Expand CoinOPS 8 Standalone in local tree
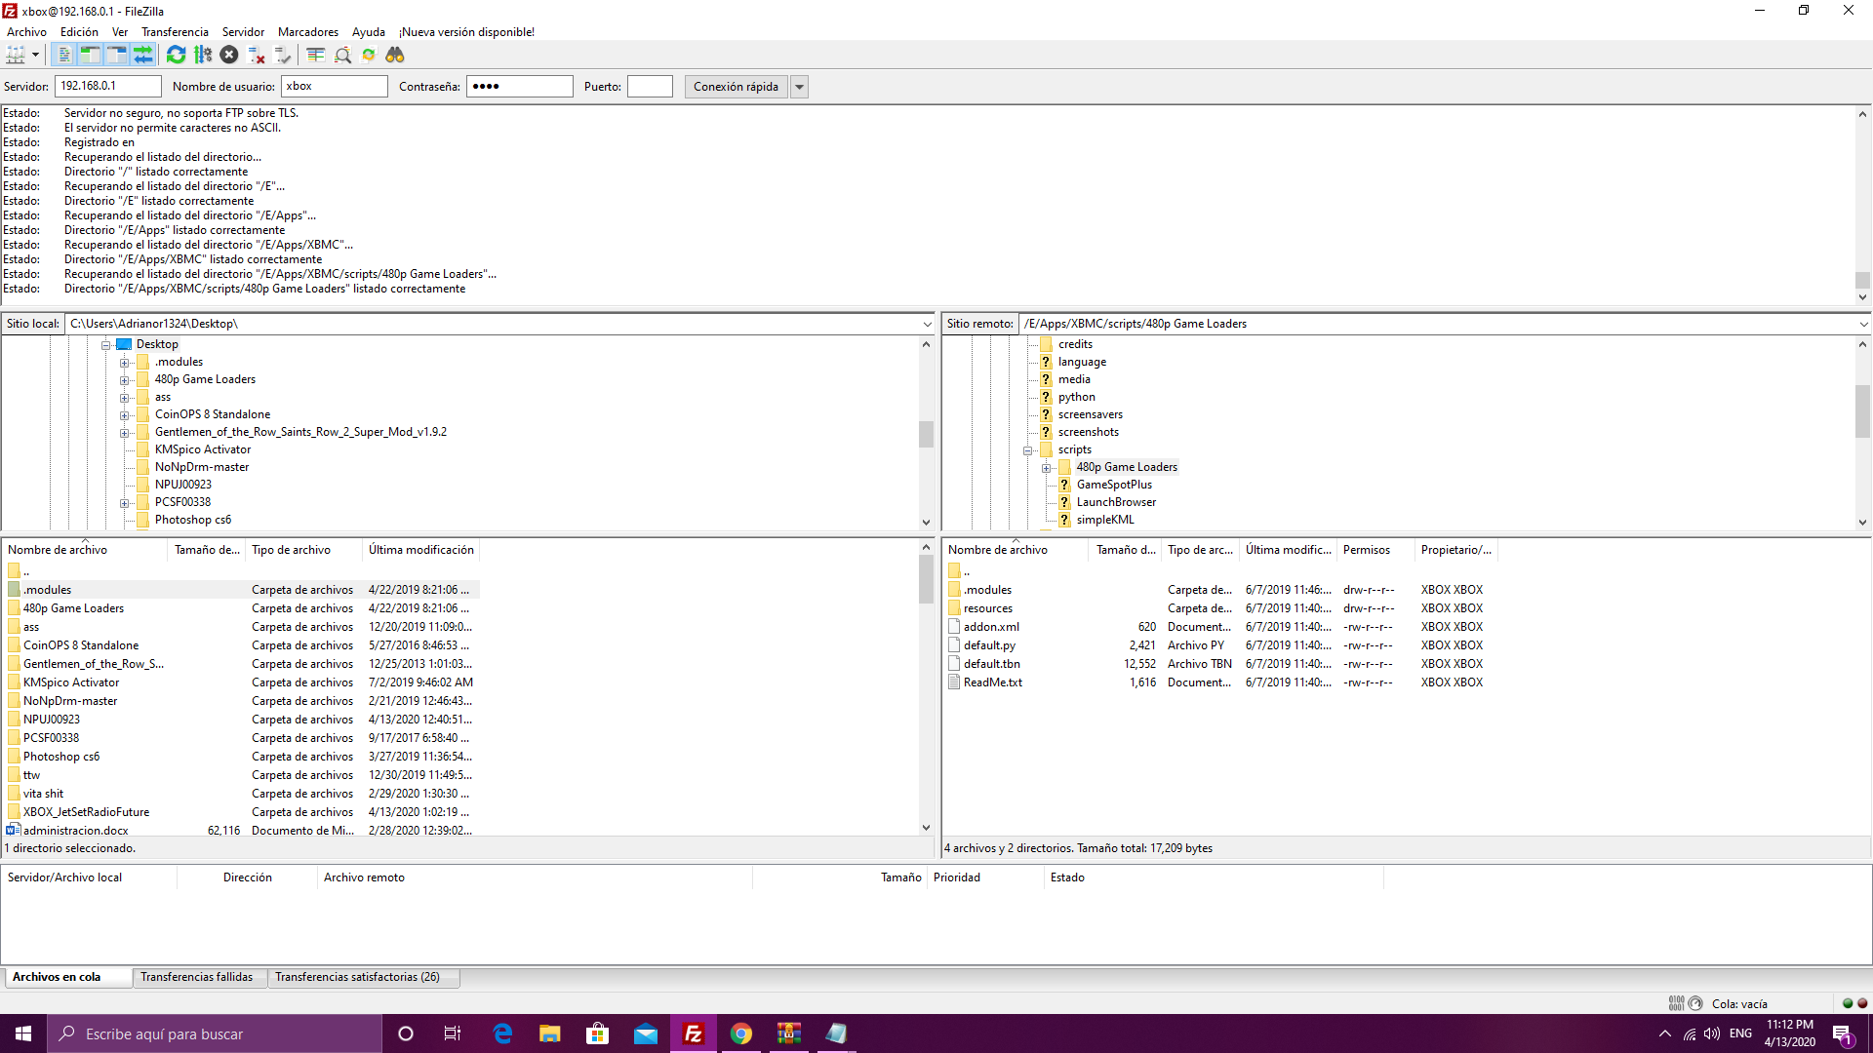 [x=125, y=415]
